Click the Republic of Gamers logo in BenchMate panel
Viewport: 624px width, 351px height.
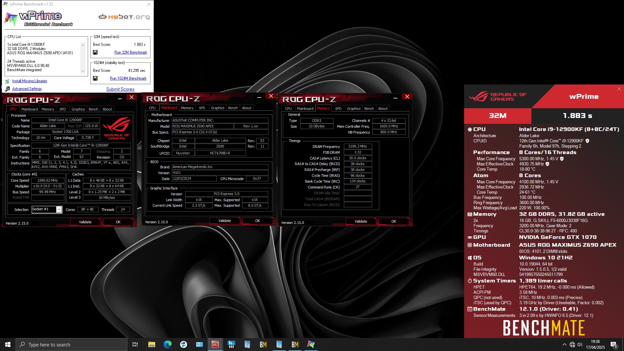tap(498, 97)
